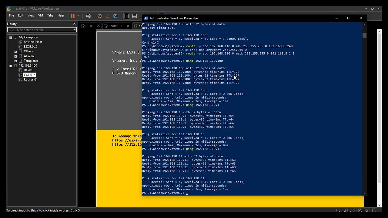Close the Library panel with its X
388x218 pixels.
[x=74, y=24]
